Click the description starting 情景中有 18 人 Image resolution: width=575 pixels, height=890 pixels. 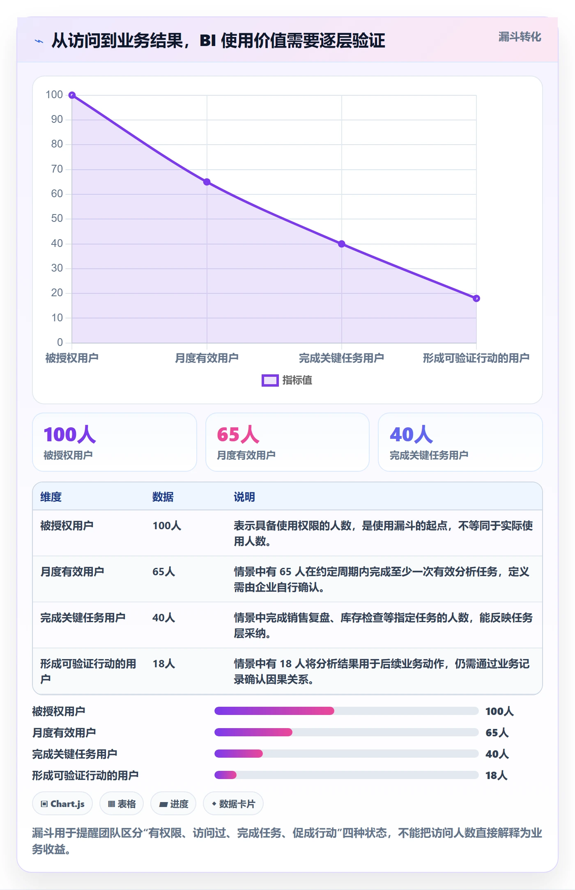pyautogui.click(x=382, y=671)
